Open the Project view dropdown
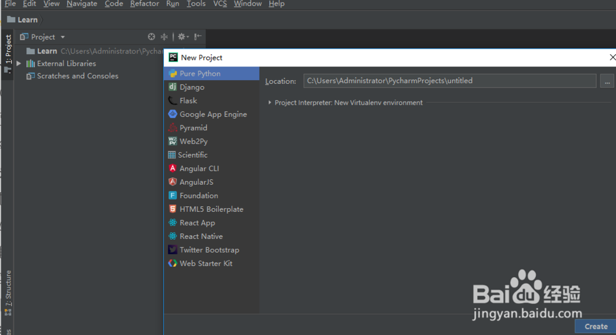 click(x=43, y=37)
